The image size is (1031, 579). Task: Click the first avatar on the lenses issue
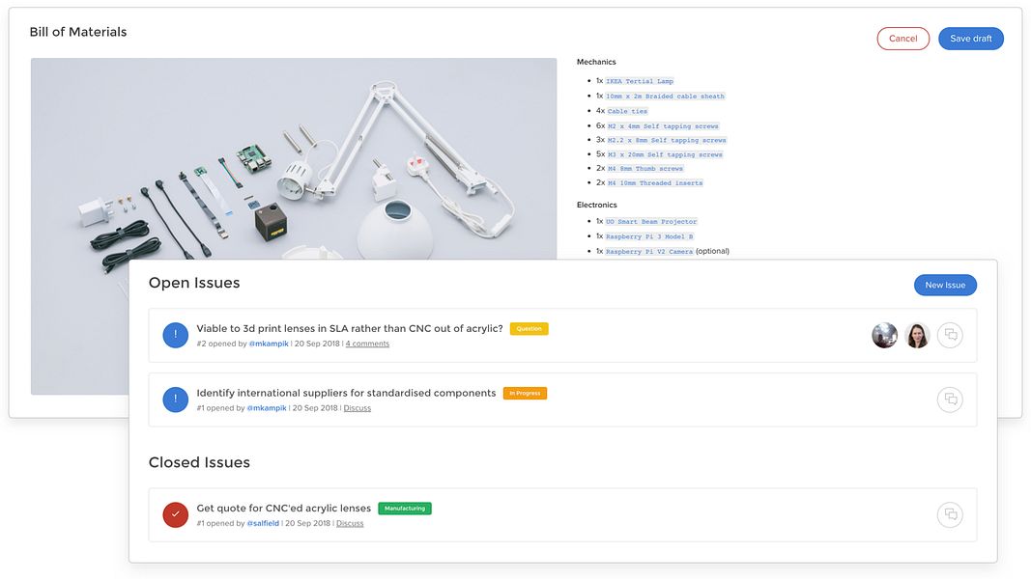tap(884, 335)
